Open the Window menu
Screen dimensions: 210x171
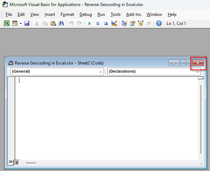(154, 14)
